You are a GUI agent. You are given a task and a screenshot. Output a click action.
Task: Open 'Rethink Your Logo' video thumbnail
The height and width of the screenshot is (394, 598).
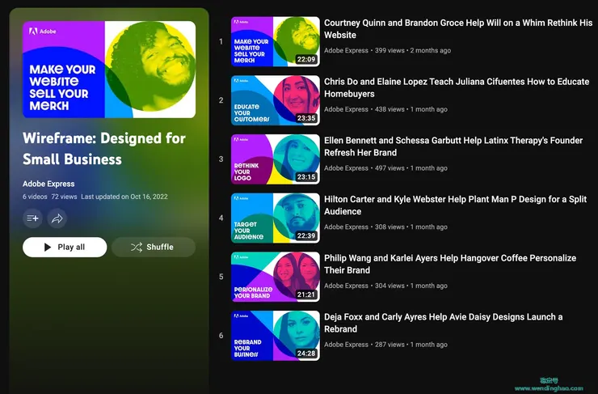276,159
